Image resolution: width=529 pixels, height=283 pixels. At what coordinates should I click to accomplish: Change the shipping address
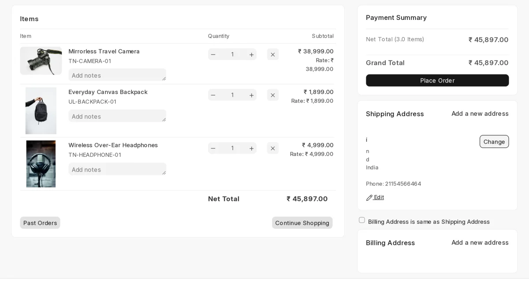pos(494,142)
